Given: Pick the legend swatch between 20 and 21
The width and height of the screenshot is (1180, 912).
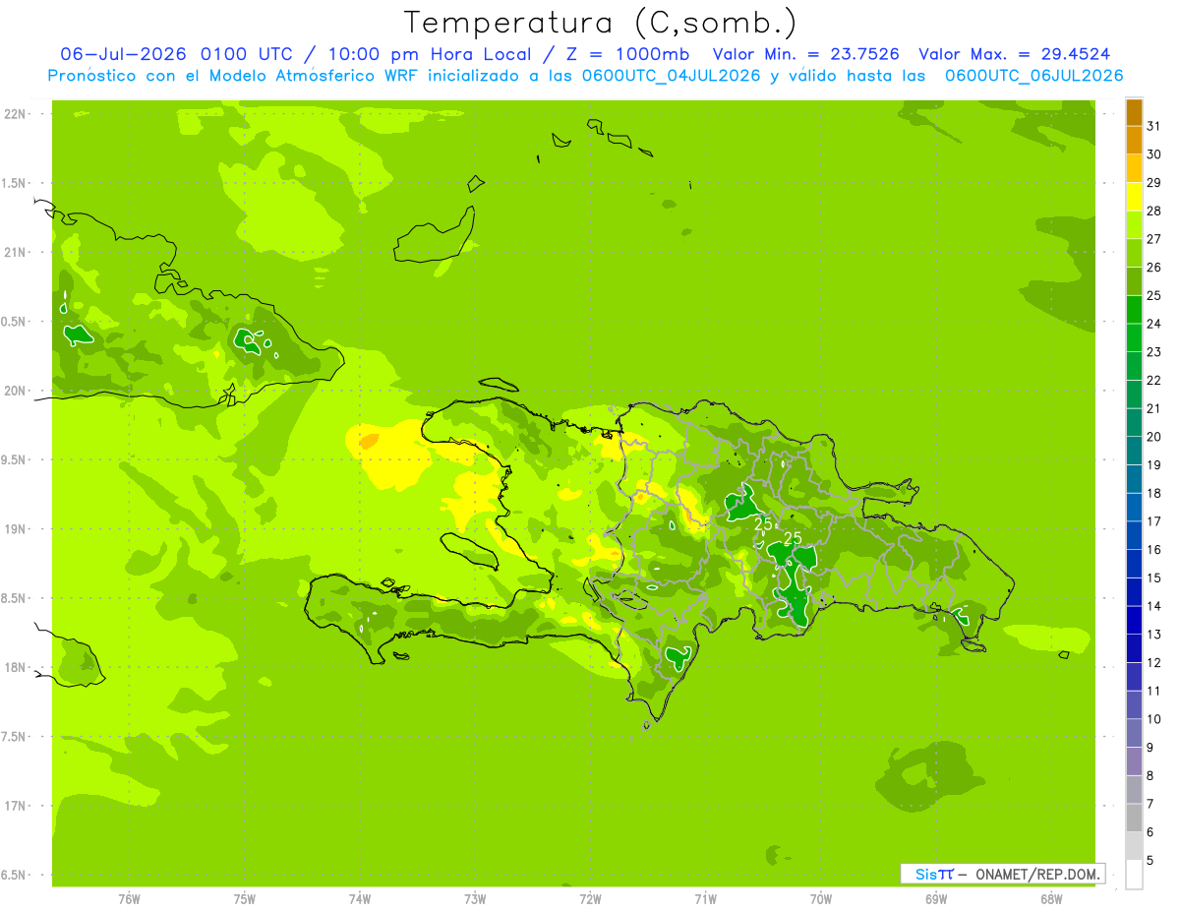Looking at the screenshot, I should pyautogui.click(x=1134, y=423).
